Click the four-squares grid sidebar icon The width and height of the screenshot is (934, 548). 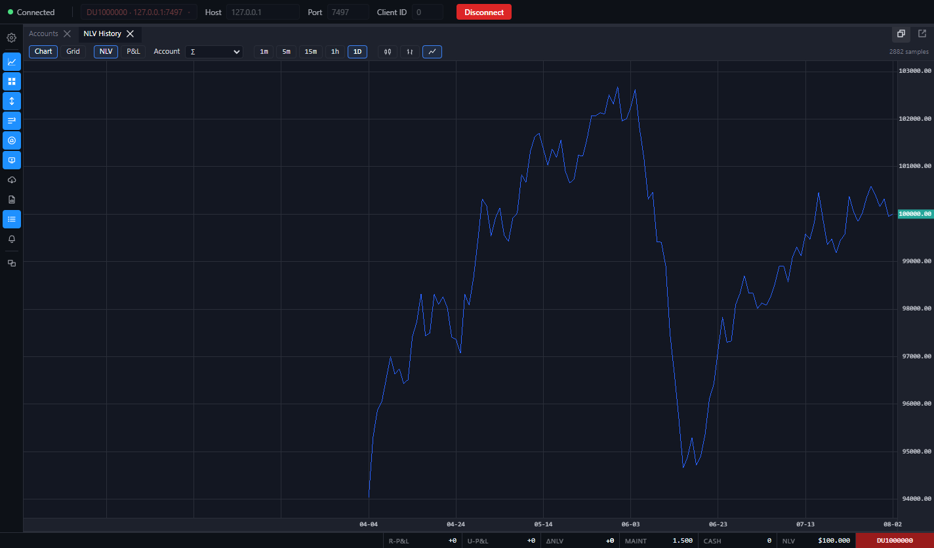(x=12, y=81)
